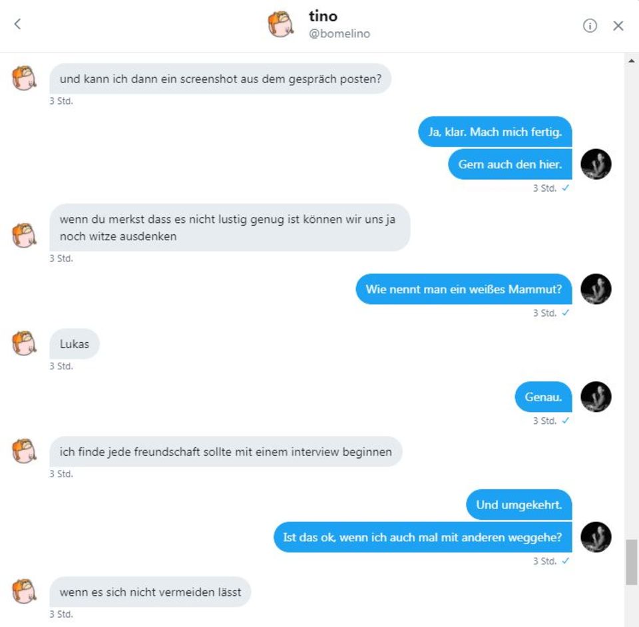The image size is (639, 627).
Task: Select the 'Lukas' message bubble
Action: pyautogui.click(x=75, y=344)
